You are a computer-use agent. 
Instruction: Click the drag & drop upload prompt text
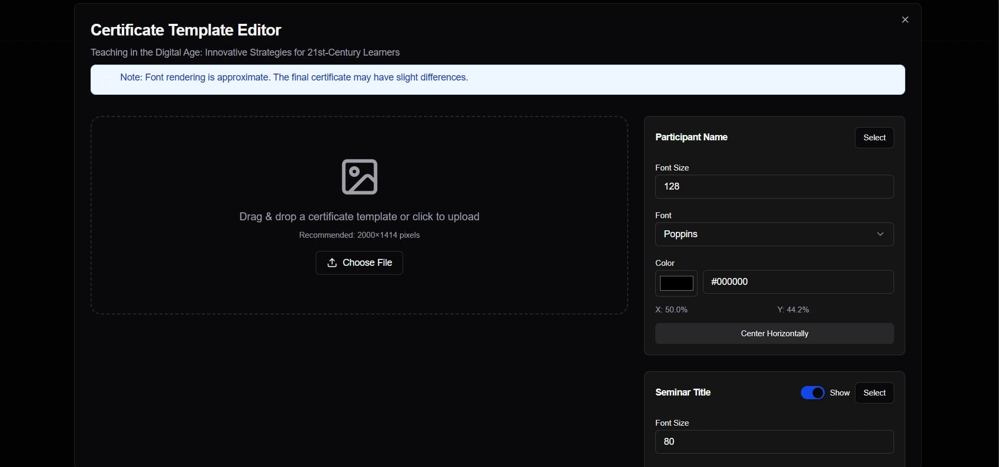[x=359, y=217]
